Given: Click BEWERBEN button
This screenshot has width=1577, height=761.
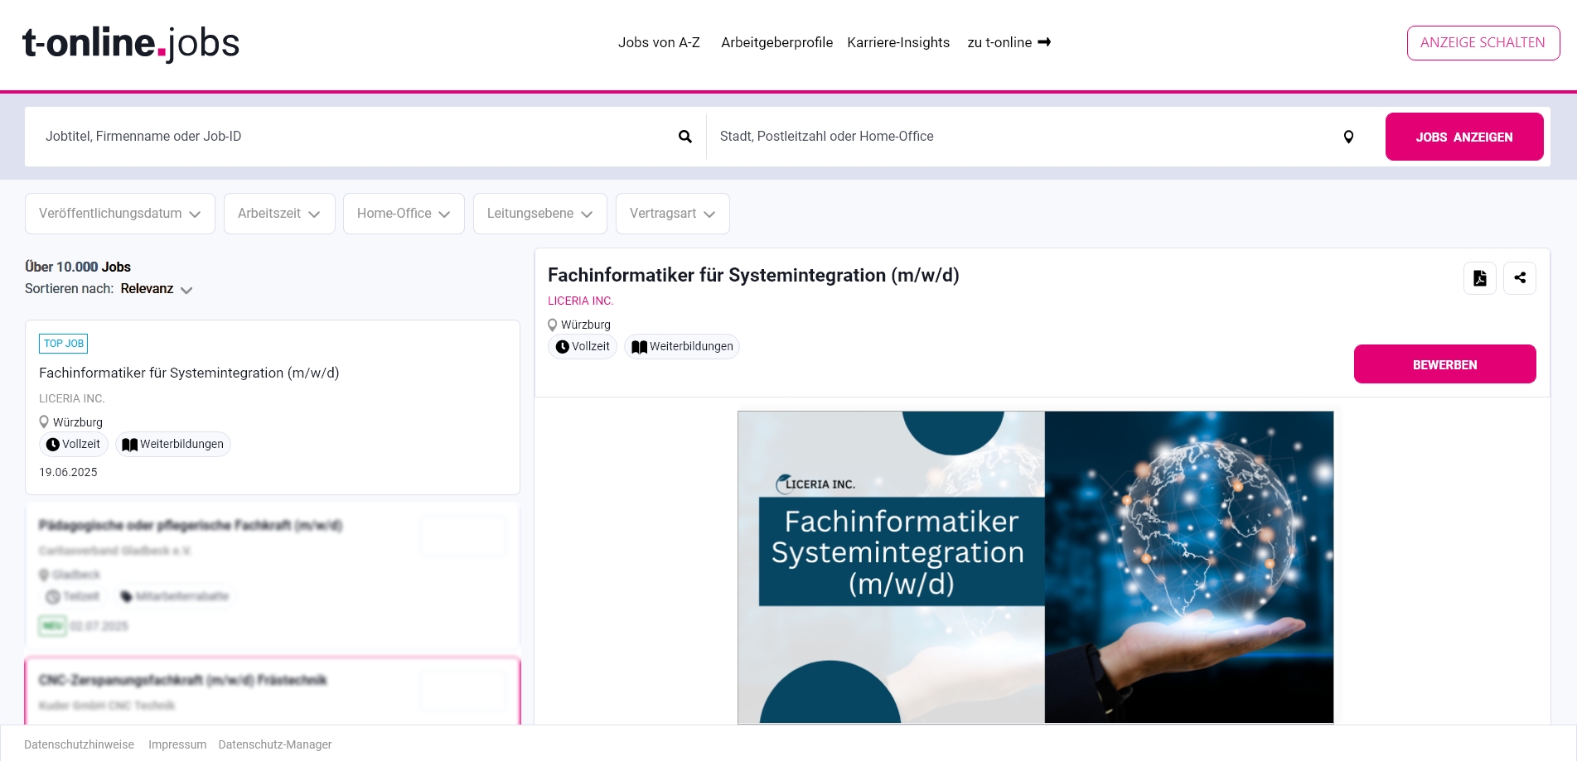Looking at the screenshot, I should [1445, 364].
